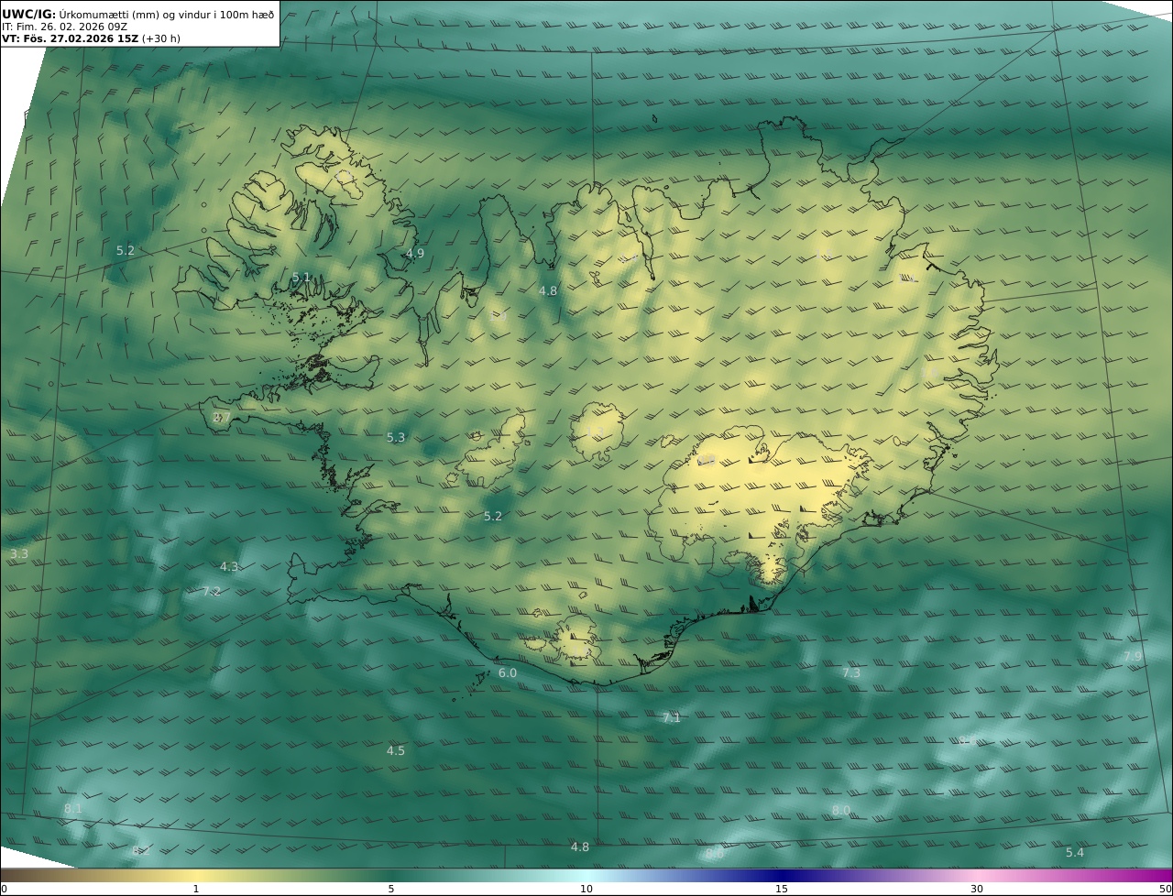Select the 7.2 map value
1173x896 pixels.
(x=212, y=591)
